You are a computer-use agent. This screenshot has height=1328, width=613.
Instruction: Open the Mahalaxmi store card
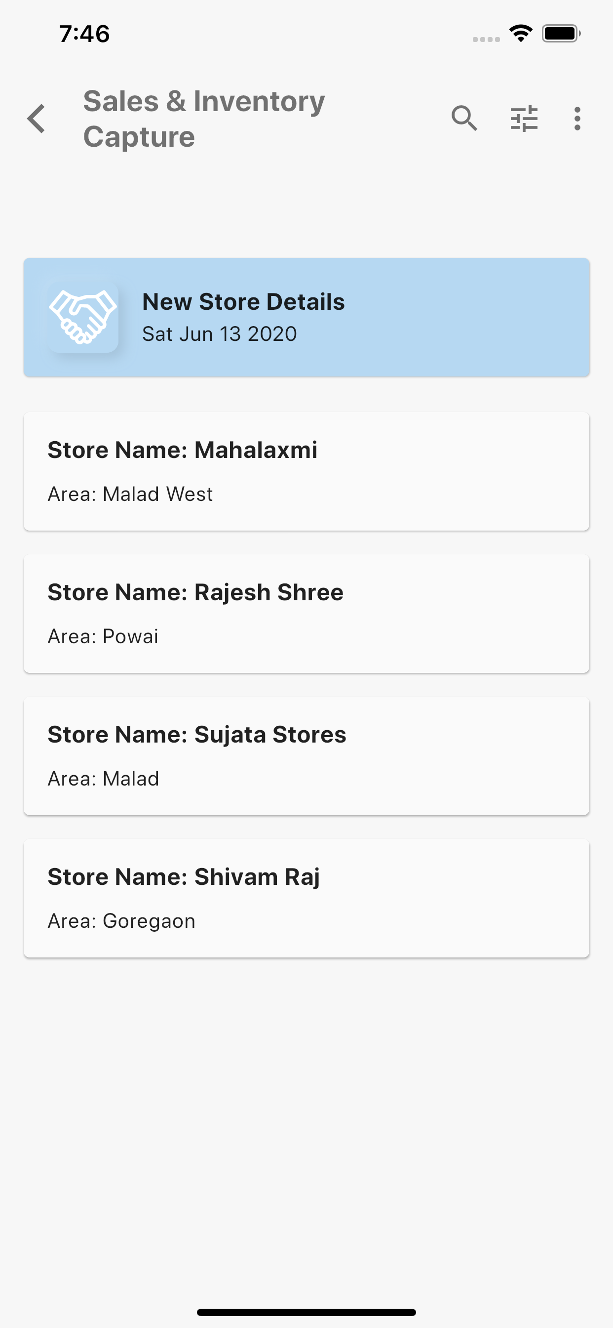click(306, 471)
